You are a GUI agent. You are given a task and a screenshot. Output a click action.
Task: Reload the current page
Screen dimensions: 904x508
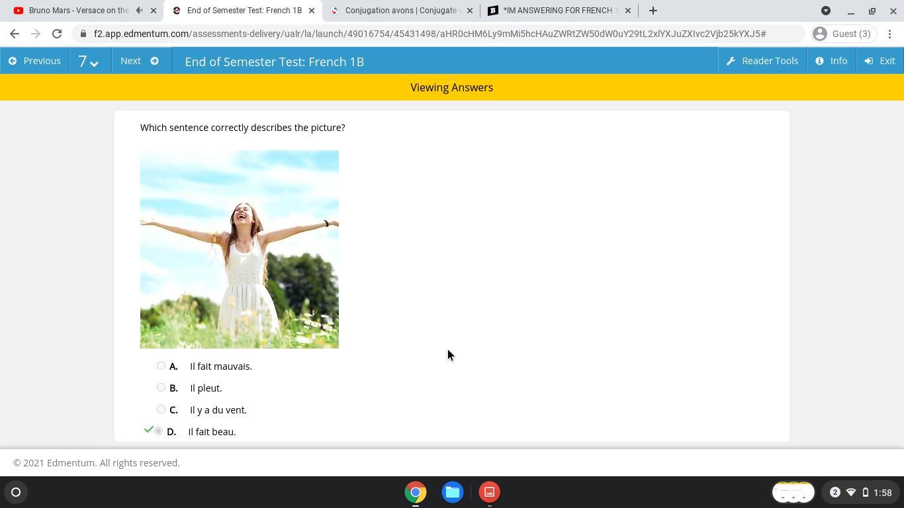[x=57, y=34]
